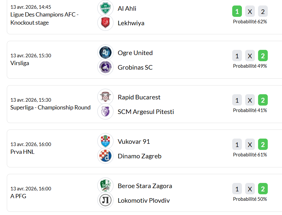
Task: Open the Dinamo Zagreb team name link
Action: pyautogui.click(x=139, y=156)
